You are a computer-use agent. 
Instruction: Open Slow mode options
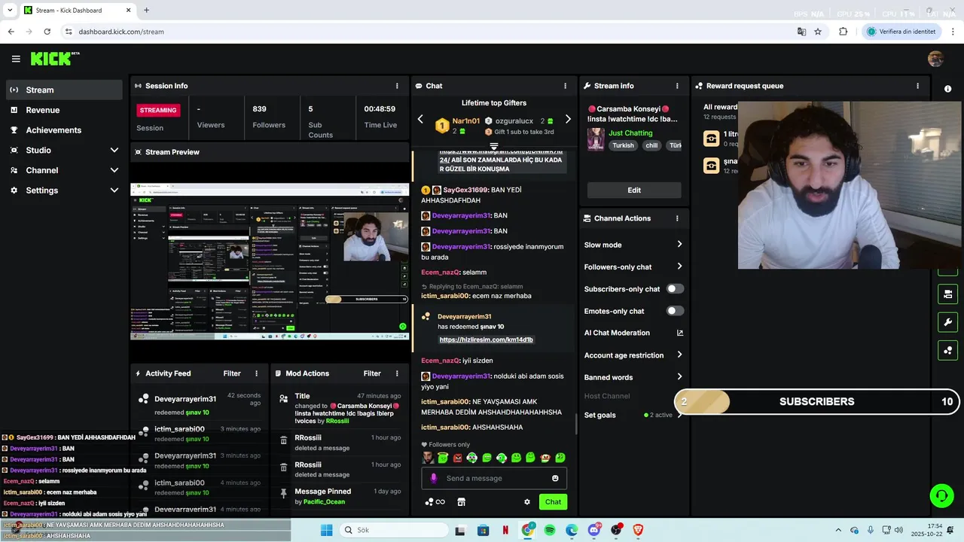click(633, 245)
